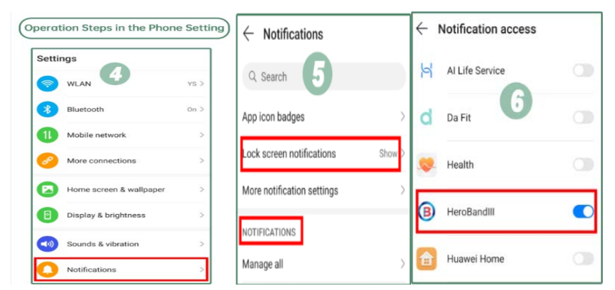Tap the Huawei Home app icon

(426, 259)
